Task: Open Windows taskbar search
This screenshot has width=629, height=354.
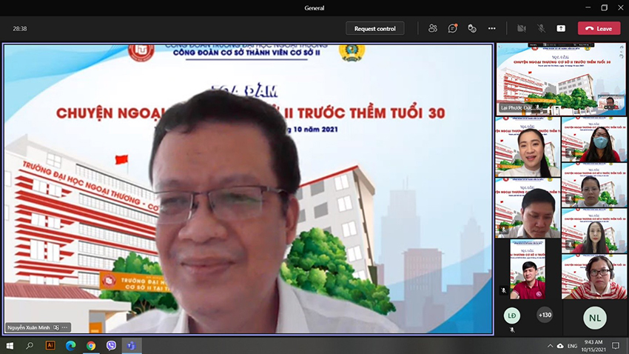Action: pos(30,346)
